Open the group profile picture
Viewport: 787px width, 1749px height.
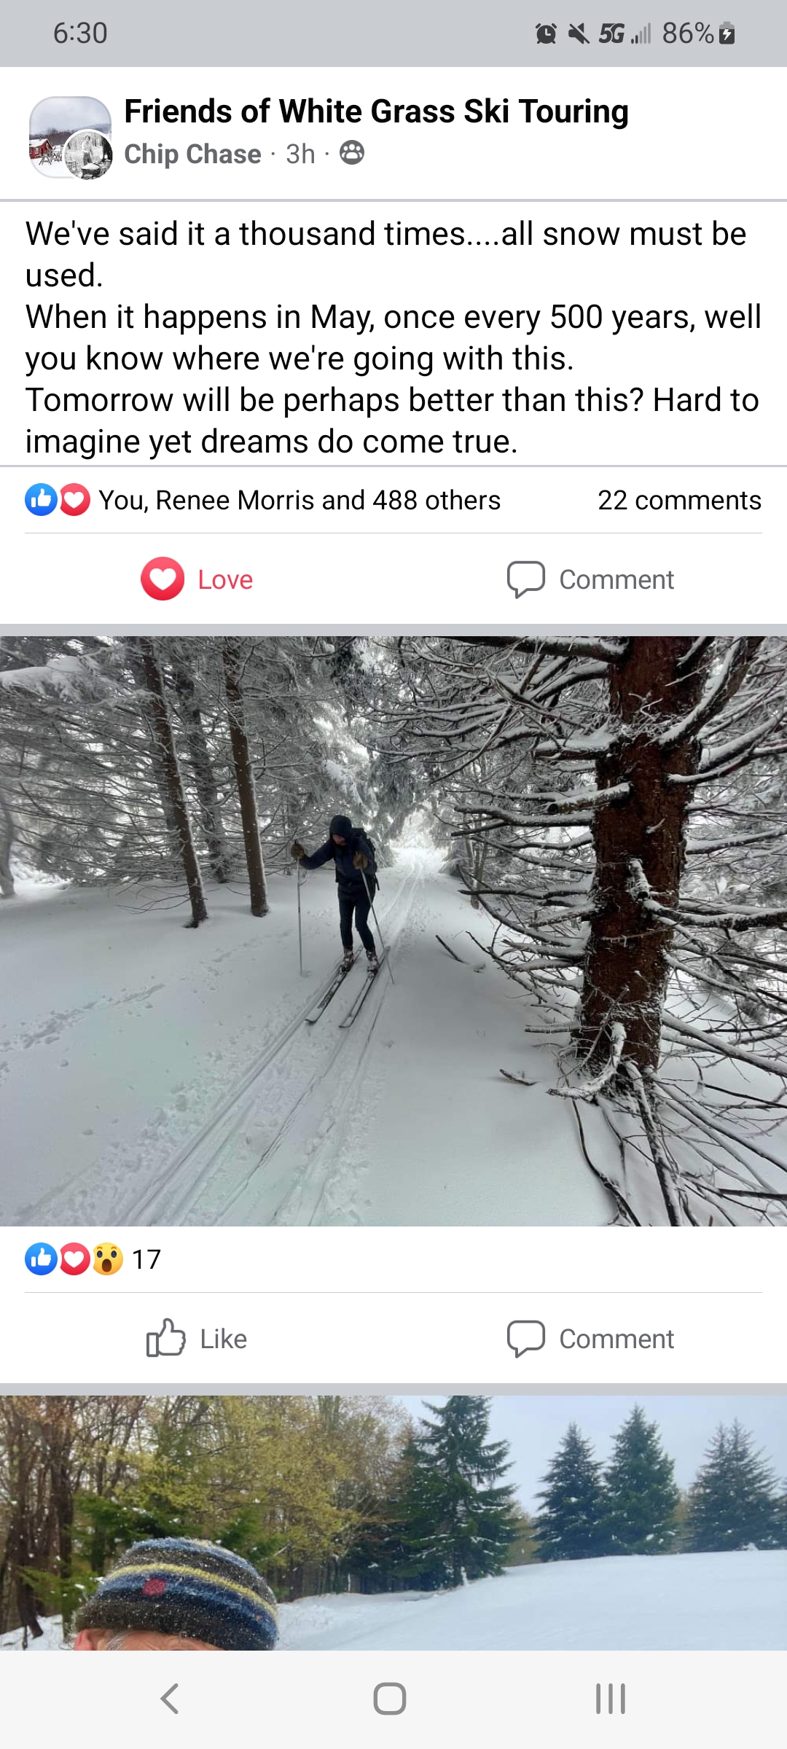coord(70,137)
